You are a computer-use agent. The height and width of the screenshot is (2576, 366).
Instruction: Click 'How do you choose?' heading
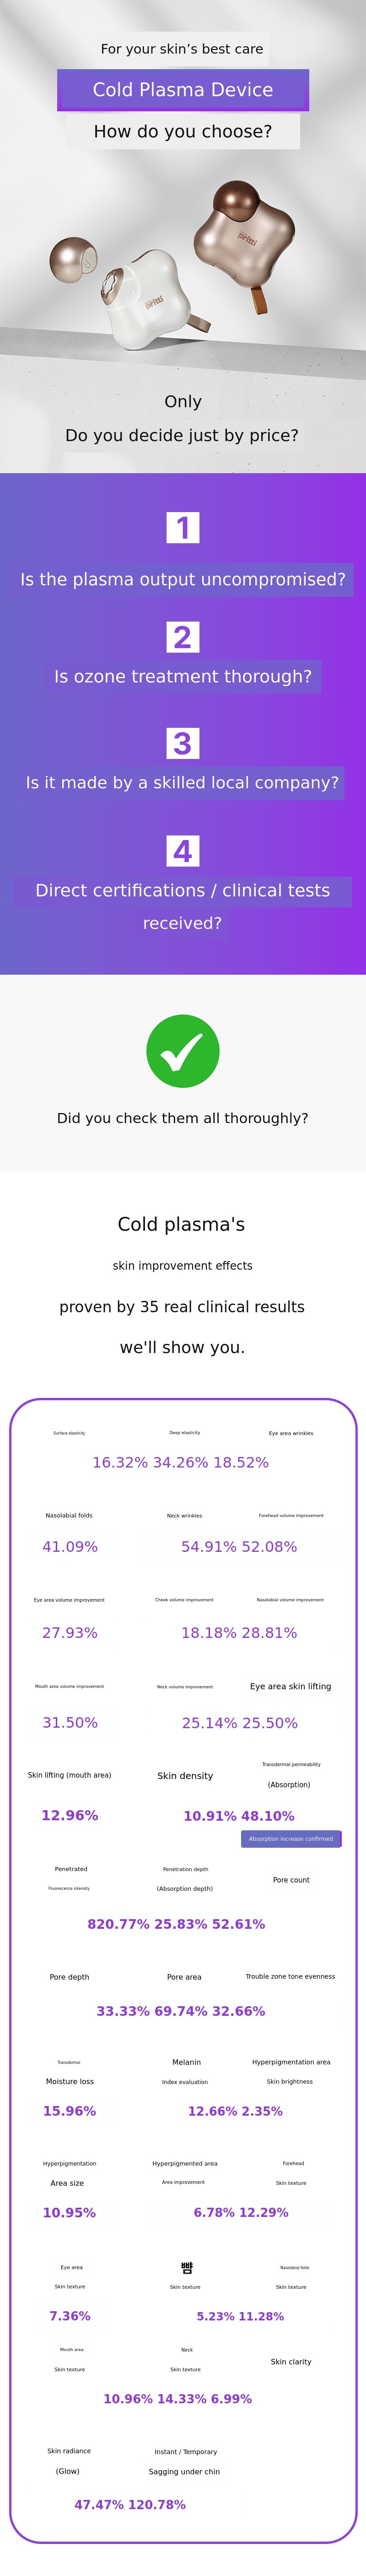pos(182,131)
